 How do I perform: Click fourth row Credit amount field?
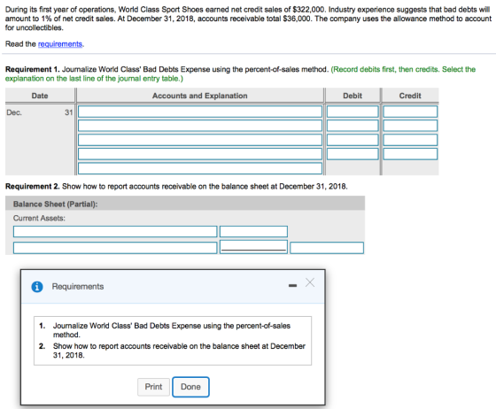point(410,154)
